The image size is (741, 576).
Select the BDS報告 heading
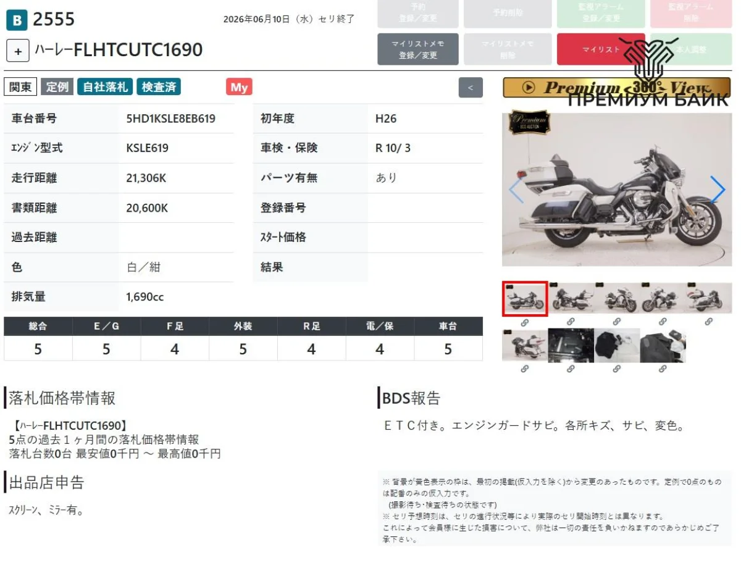click(x=411, y=398)
